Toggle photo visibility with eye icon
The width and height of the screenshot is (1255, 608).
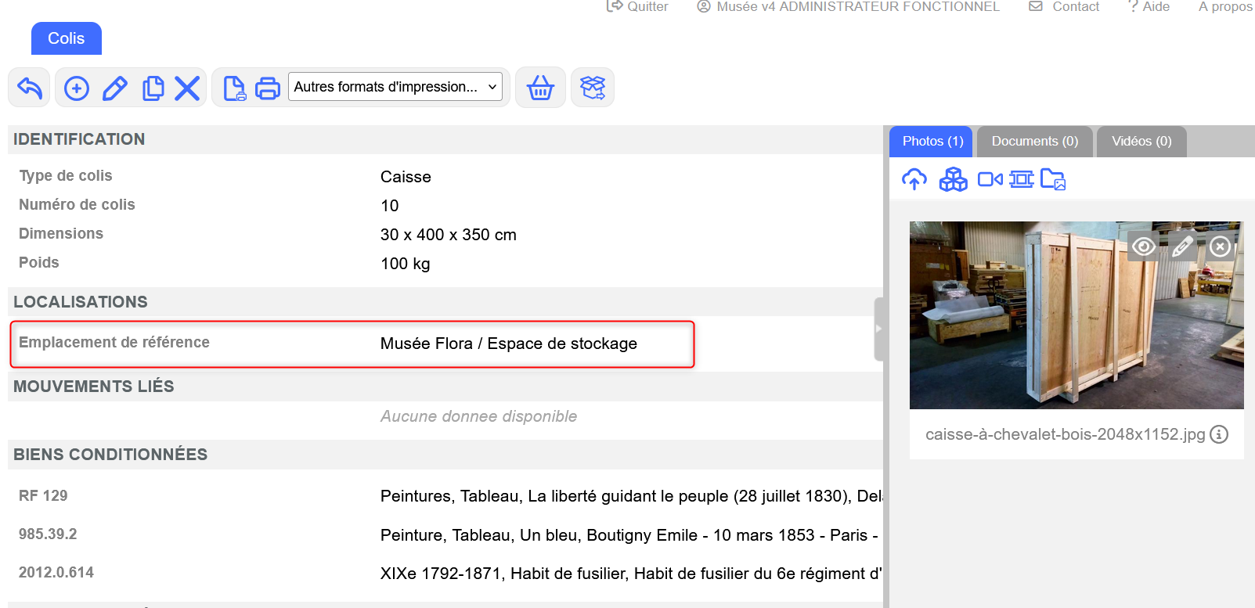click(x=1144, y=247)
